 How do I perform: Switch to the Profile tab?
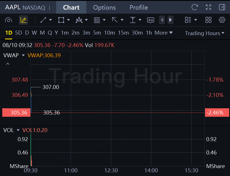point(139,7)
